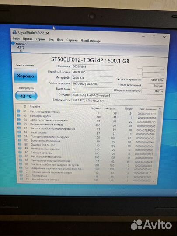Click status icon for Время раскрутки
177x236 pixels.
point(19,115)
